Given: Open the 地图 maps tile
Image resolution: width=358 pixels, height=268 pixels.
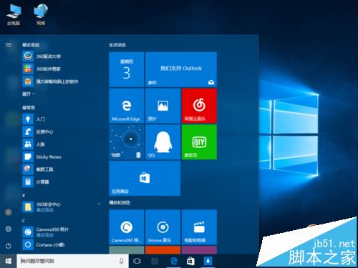Looking at the screenshot, I should coord(127,142).
